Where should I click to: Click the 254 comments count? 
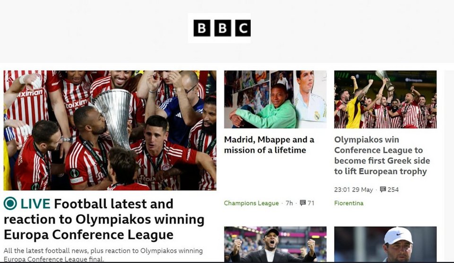(x=393, y=190)
